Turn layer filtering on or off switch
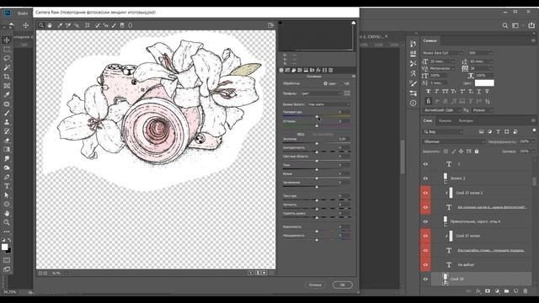The image size is (539, 303). tap(534, 131)
